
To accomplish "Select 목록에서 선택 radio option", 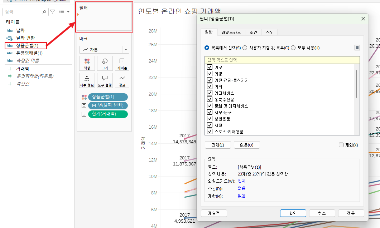I will coord(207,48).
